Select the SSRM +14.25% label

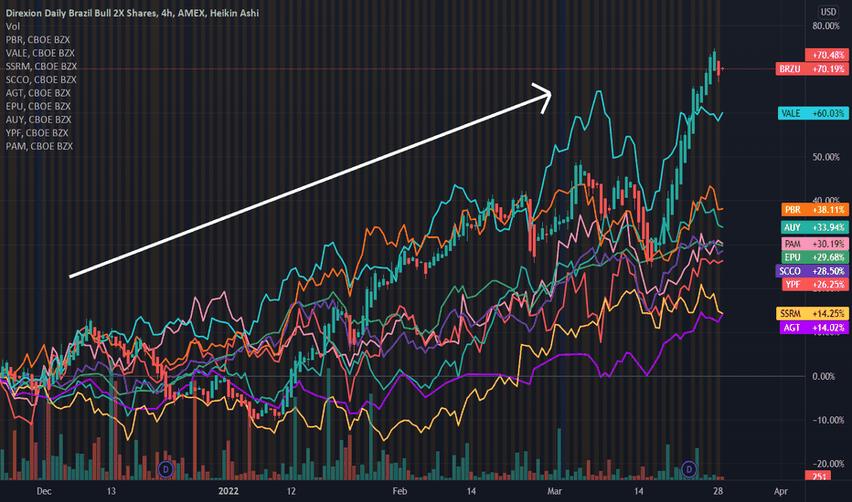813,314
